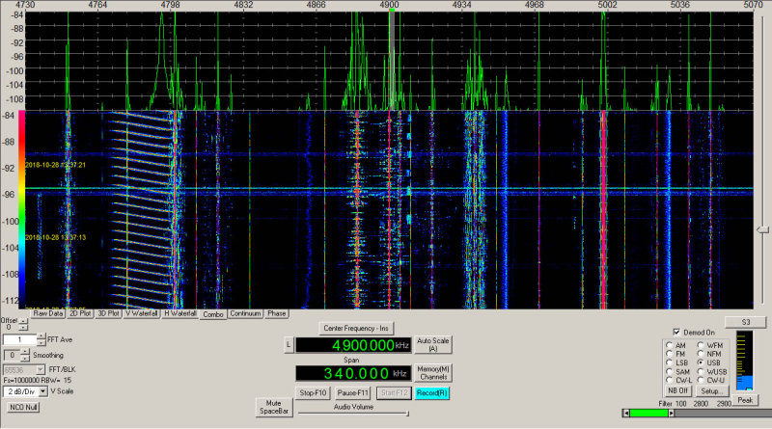Select the CW-U demodulation mode

[701, 380]
